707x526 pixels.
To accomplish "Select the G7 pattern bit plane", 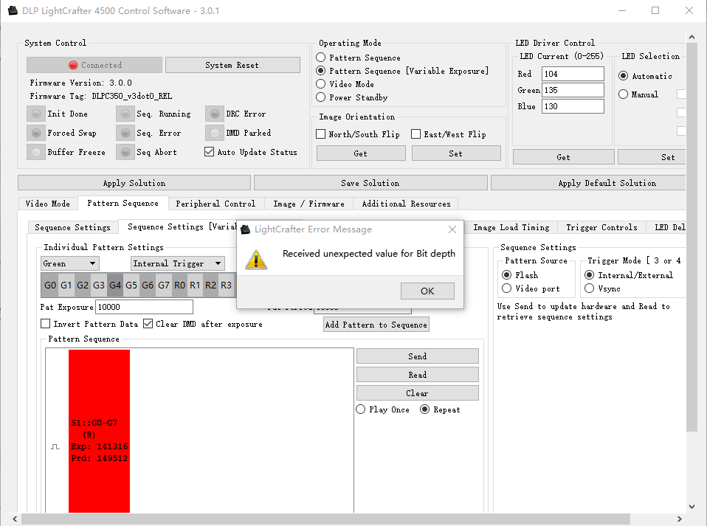I will coord(164,286).
